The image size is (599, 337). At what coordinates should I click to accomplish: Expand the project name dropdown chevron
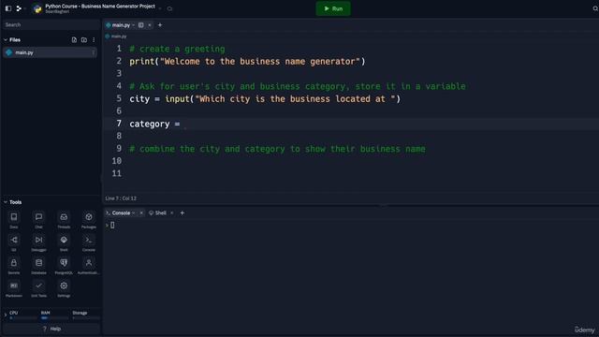[160, 8]
